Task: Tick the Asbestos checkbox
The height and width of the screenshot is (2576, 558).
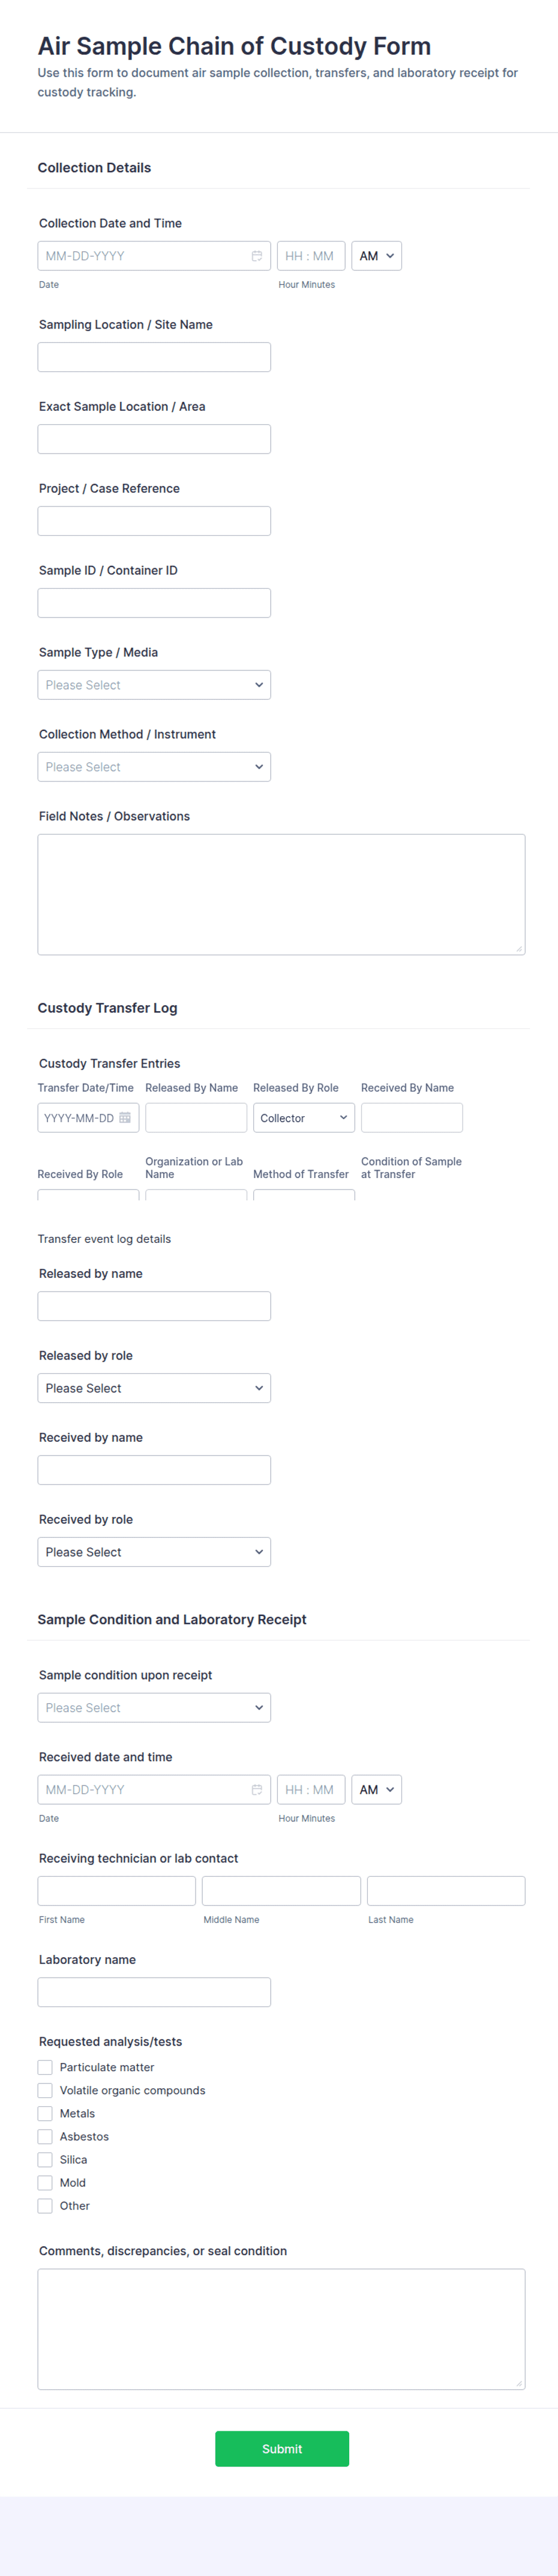Action: tap(45, 2136)
